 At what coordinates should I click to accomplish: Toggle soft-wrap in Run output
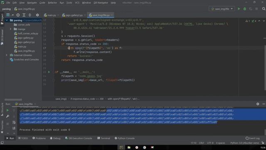[14, 122]
